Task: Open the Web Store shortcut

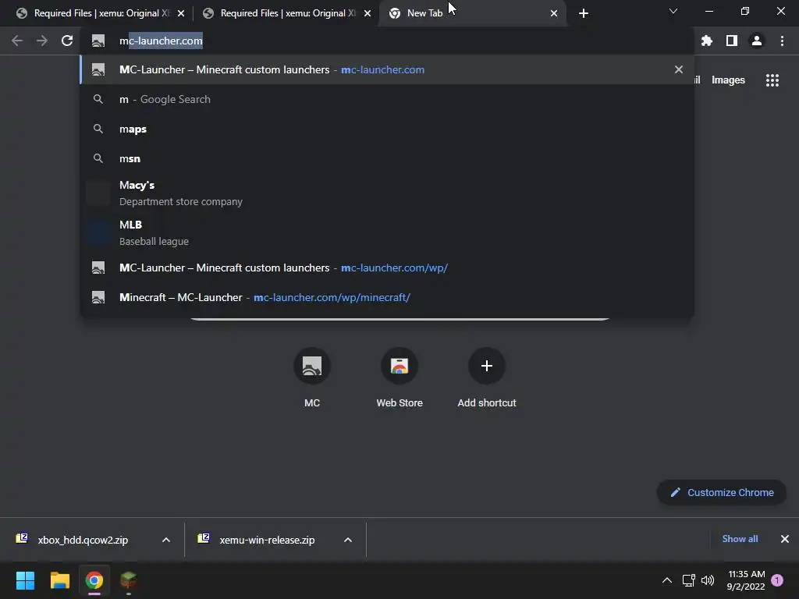Action: pos(399,378)
